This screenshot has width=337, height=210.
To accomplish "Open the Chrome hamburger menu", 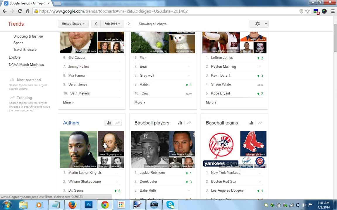I will pos(333,11).
